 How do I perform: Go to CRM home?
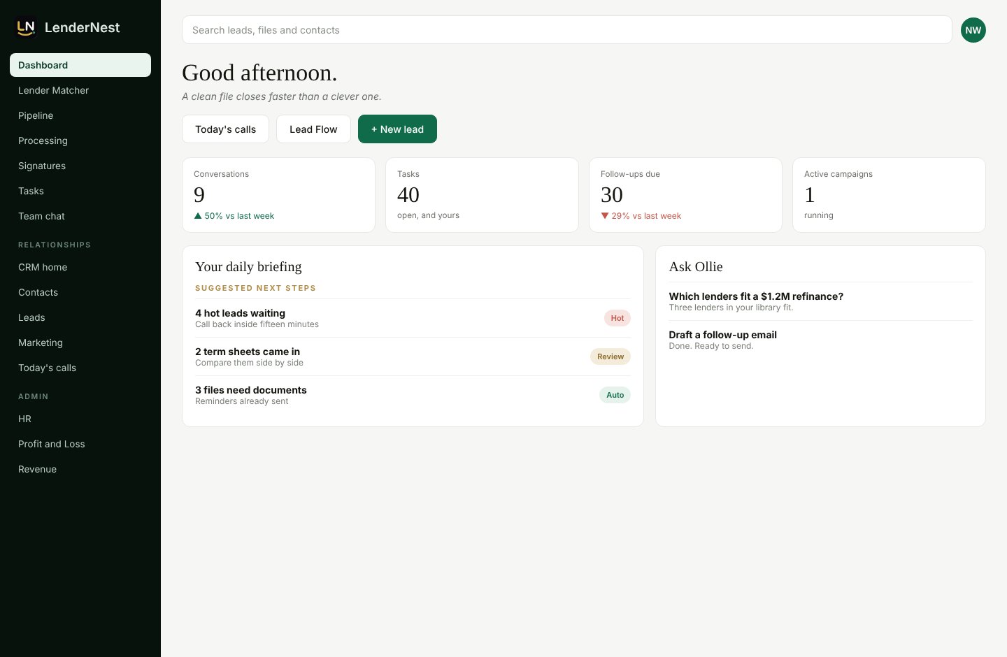click(x=80, y=267)
